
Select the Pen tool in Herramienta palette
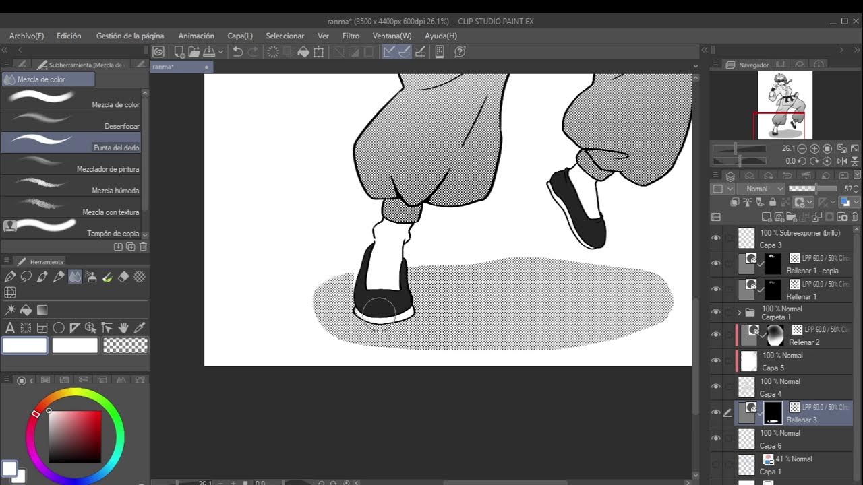tap(10, 277)
